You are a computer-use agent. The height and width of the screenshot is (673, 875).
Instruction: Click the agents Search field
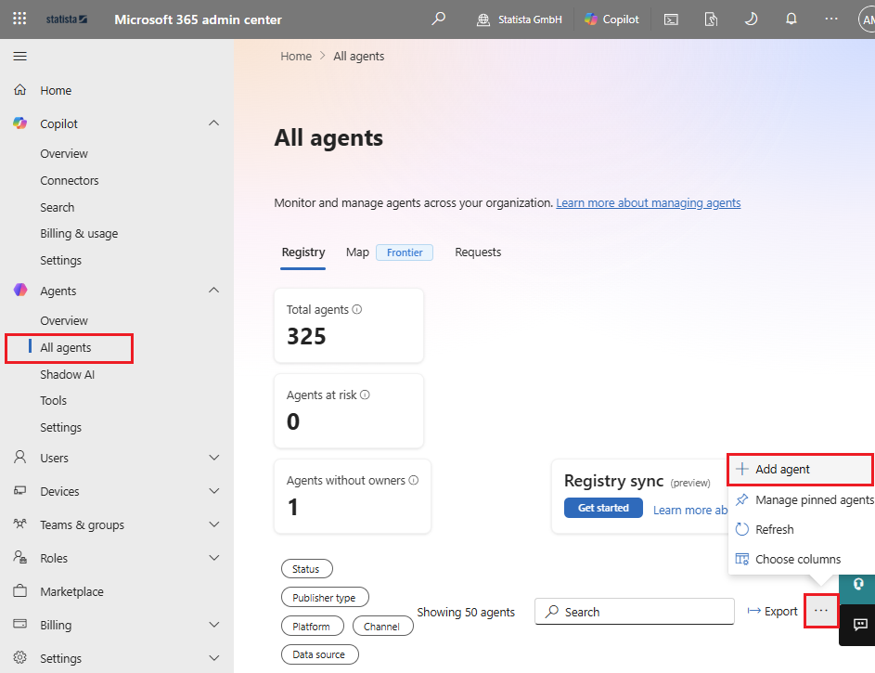tap(635, 612)
